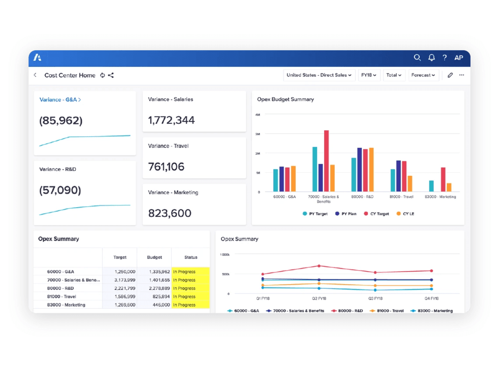Open the Variance - G&A detail link

pos(60,99)
